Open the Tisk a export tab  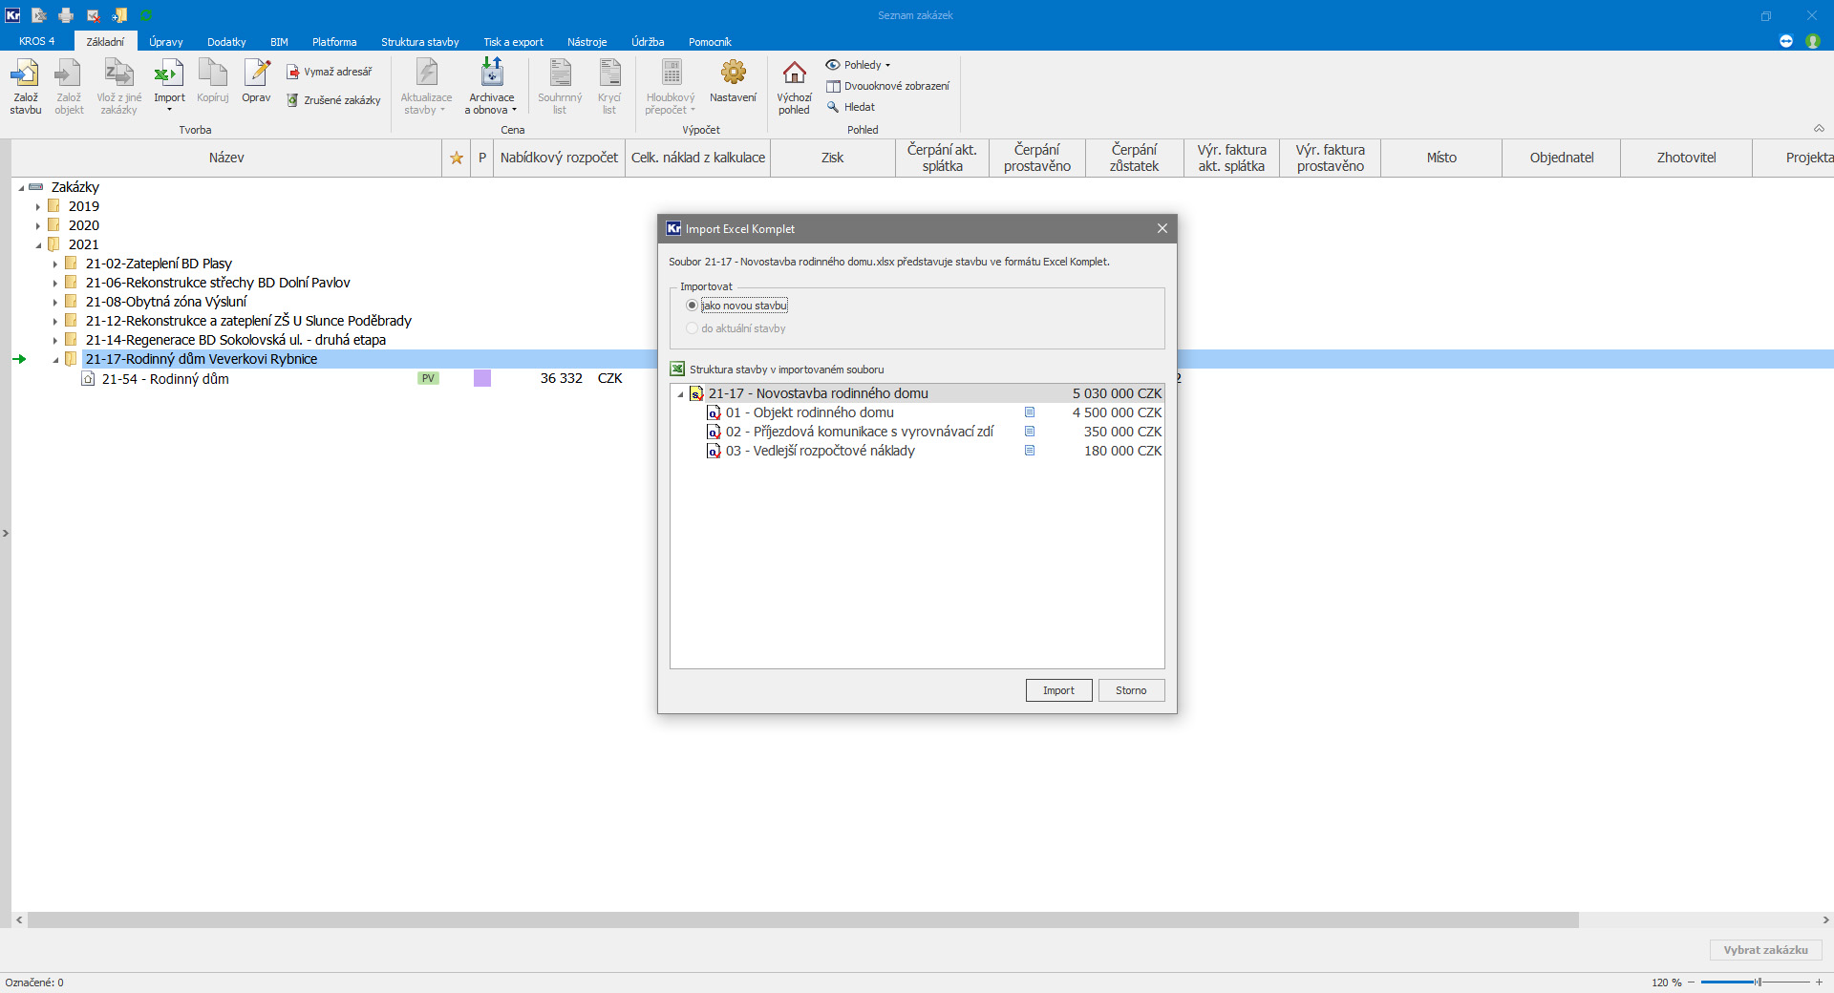click(513, 42)
